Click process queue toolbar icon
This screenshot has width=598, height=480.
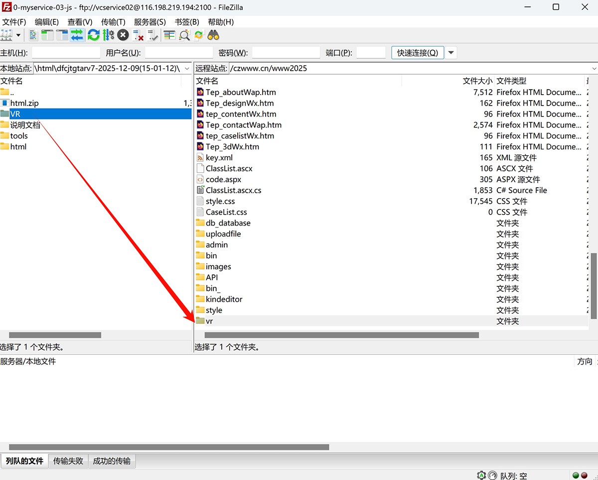coord(108,35)
